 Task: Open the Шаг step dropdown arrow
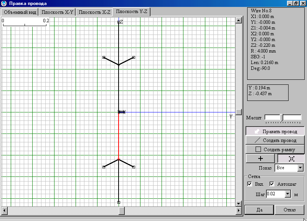click(287, 194)
